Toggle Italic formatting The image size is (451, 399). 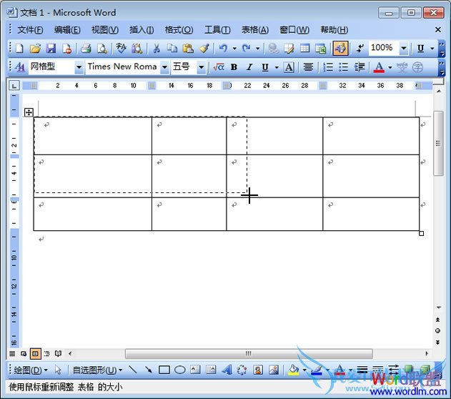[249, 67]
